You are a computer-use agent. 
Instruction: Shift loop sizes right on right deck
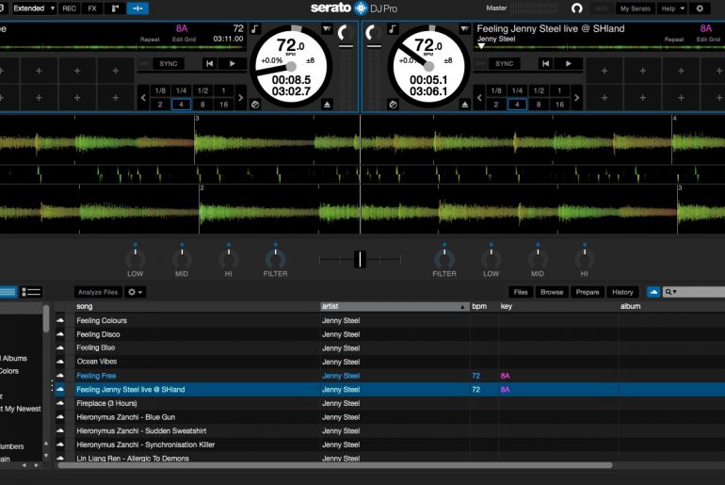pyautogui.click(x=576, y=98)
